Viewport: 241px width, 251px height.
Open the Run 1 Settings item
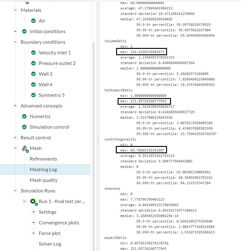point(48,212)
